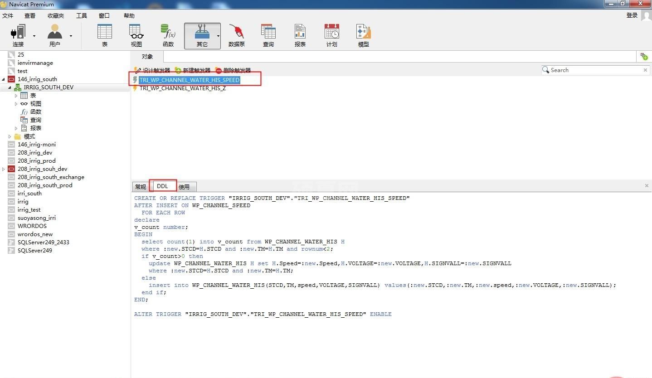Click the 登录 link
The image size is (652, 378).
point(632,15)
